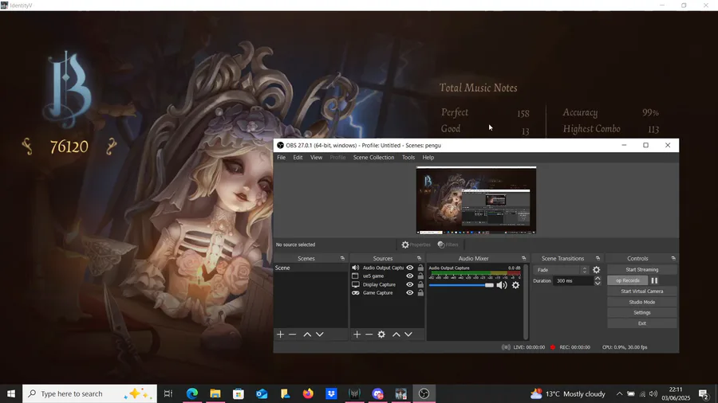Click the Duration 300 ms field
Image resolution: width=718 pixels, height=403 pixels.
(573, 280)
